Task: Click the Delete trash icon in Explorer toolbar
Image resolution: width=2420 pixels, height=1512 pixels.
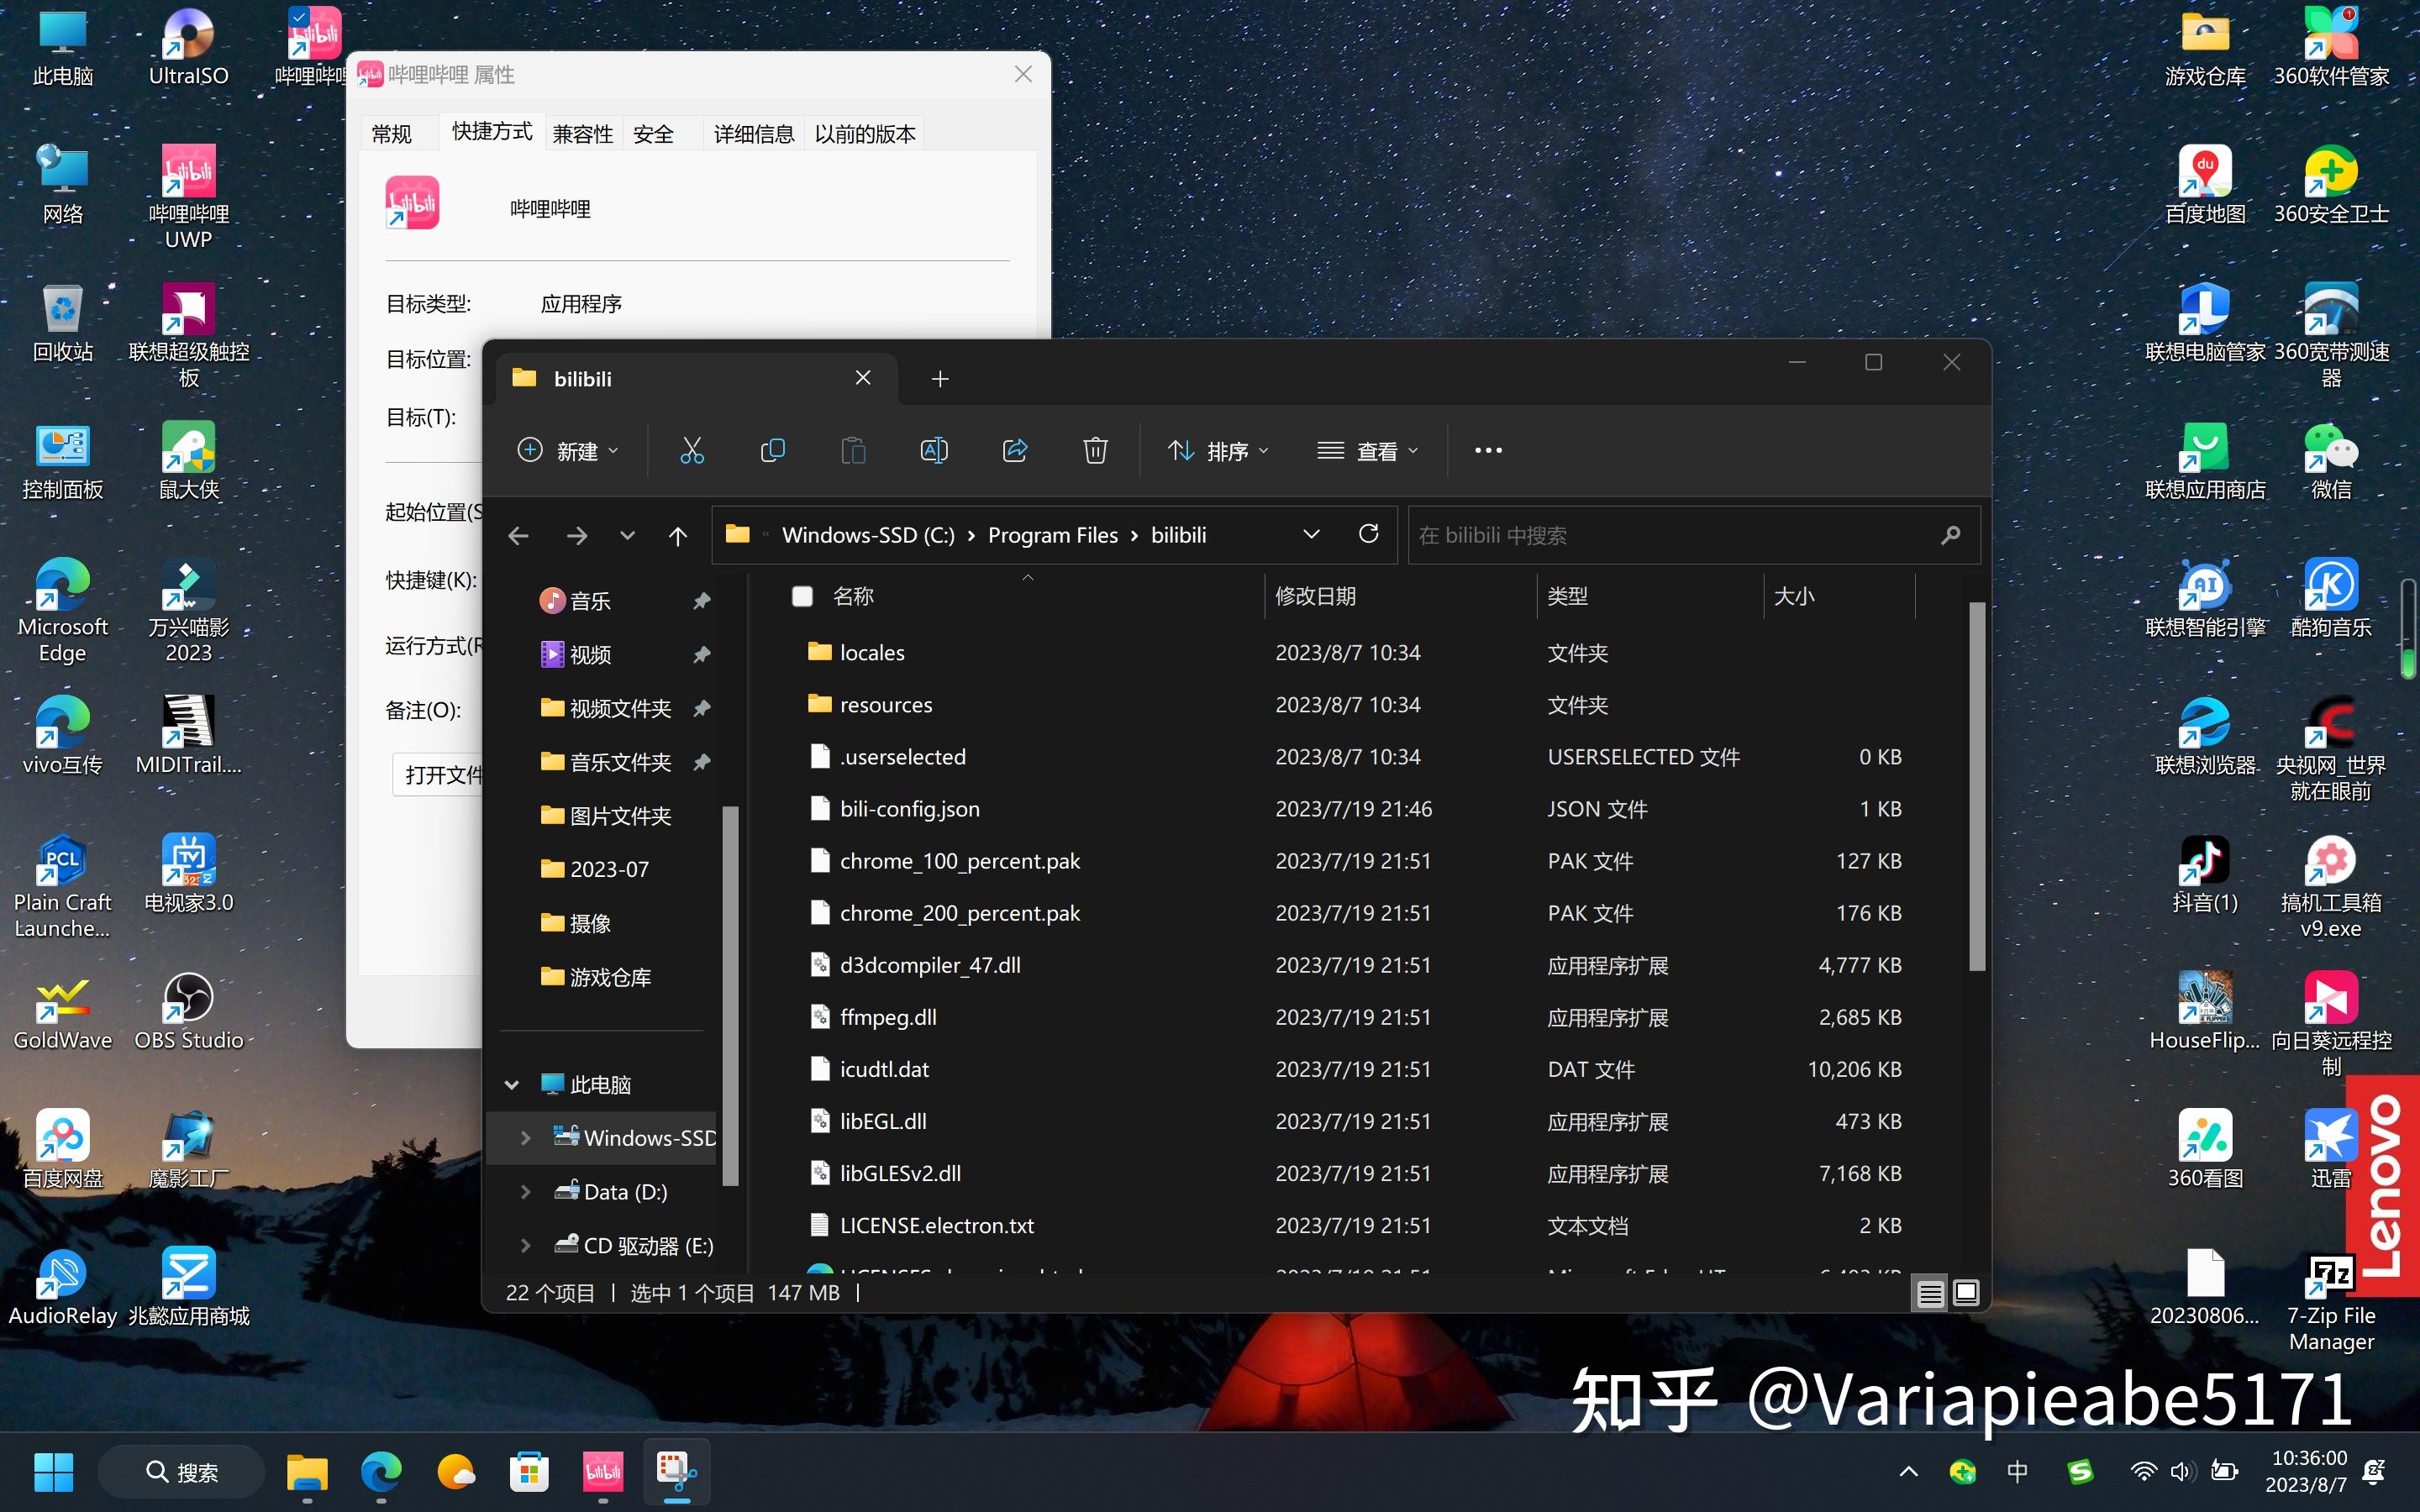Action: pos(1095,451)
